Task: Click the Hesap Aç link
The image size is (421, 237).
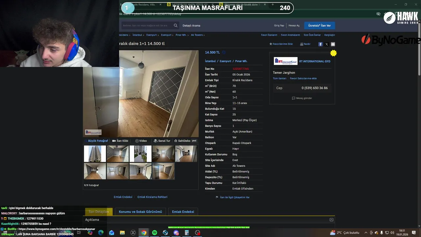Action: (294, 25)
